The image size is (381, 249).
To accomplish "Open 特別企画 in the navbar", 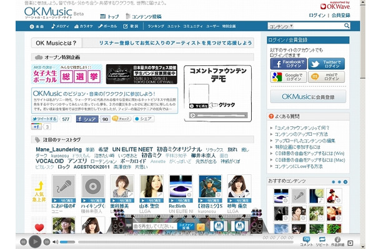I will (x=229, y=26).
